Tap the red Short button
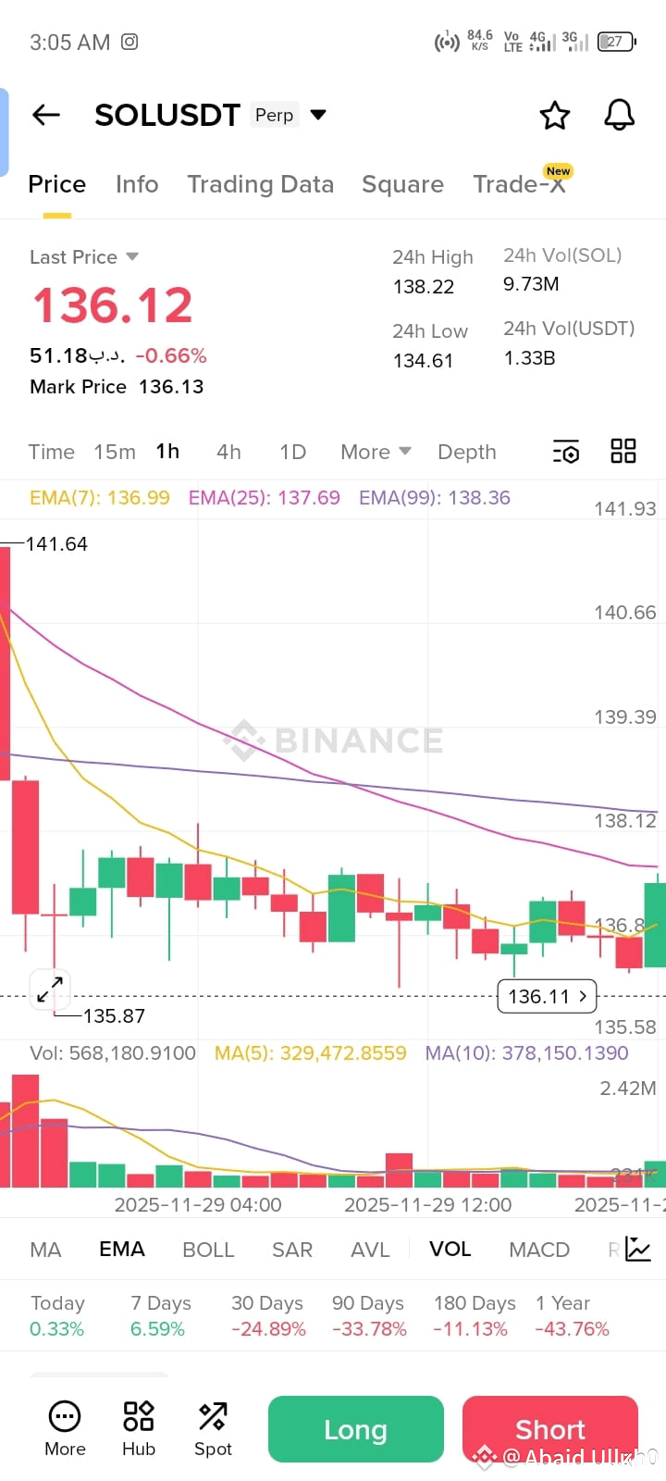666x1481 pixels. pos(550,1429)
